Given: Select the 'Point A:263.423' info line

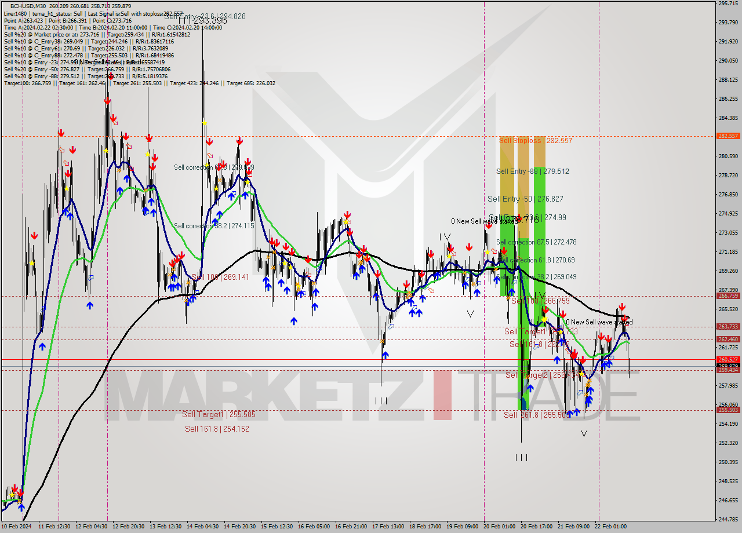Looking at the screenshot, I should pos(67,20).
